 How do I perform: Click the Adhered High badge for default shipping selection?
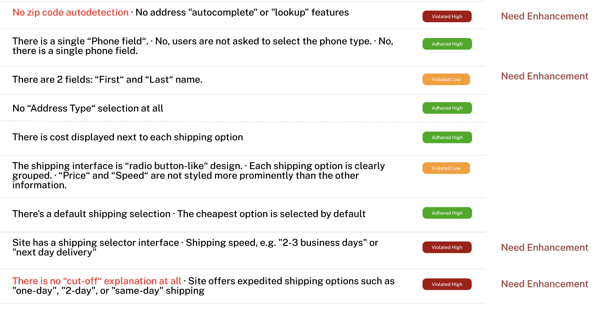pos(447,213)
